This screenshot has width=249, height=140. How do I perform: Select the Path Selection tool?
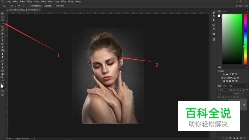click(3, 67)
